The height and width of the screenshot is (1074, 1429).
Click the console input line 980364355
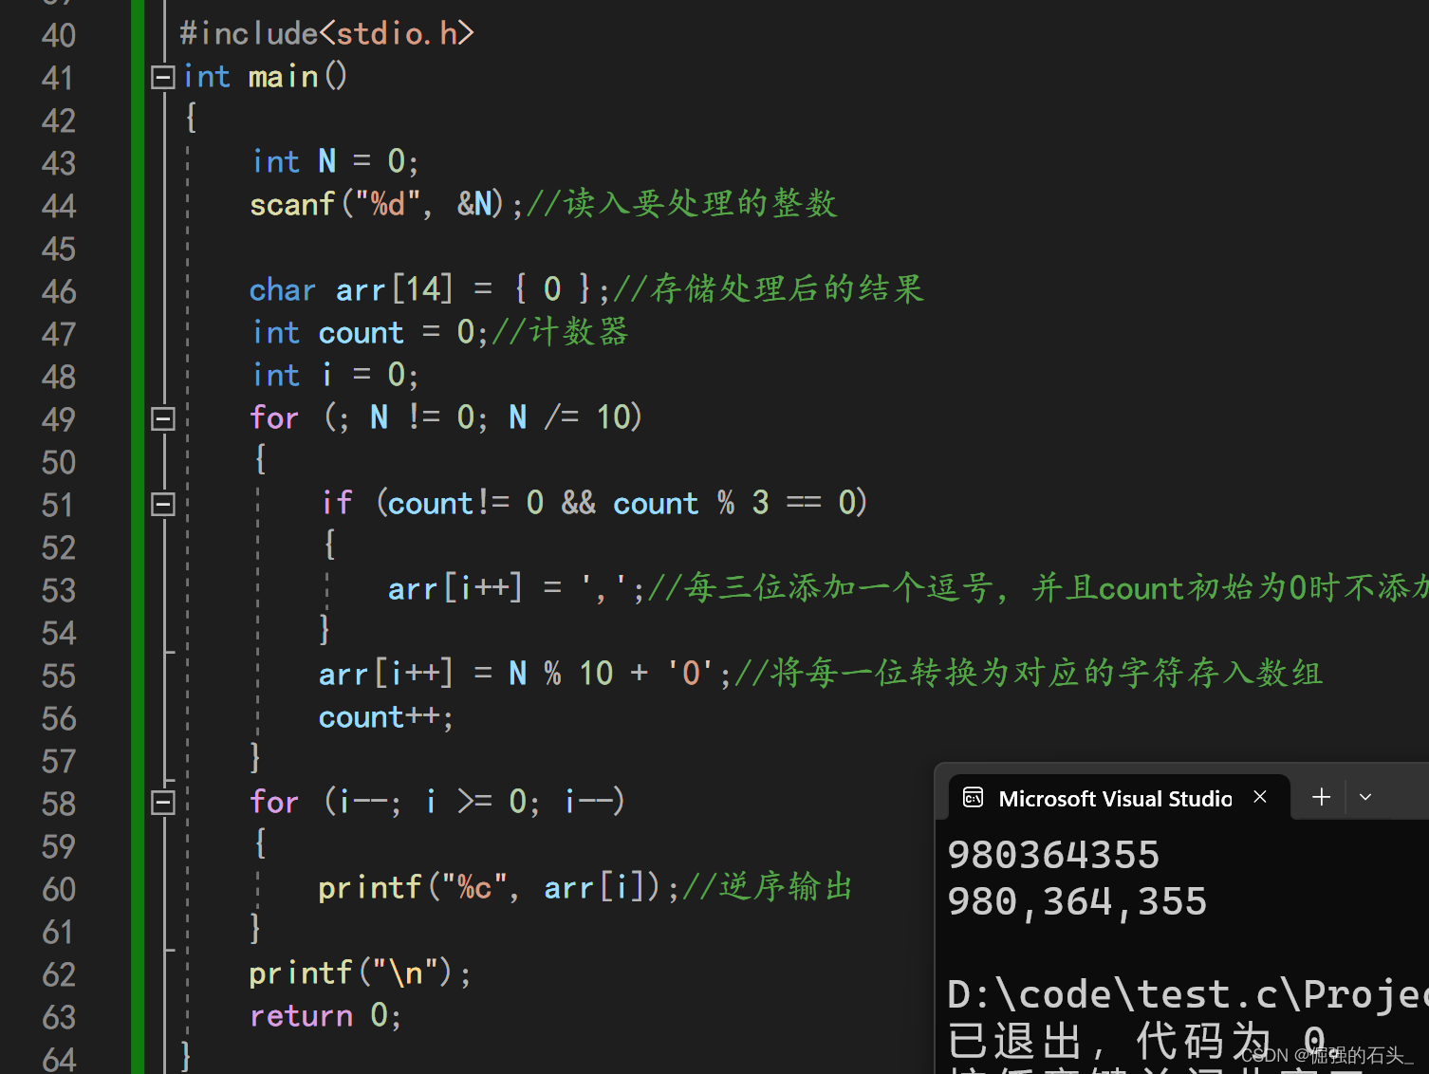[1053, 855]
